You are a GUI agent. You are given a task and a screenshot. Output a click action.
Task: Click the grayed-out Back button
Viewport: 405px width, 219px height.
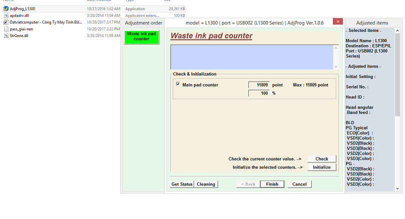tap(248, 184)
